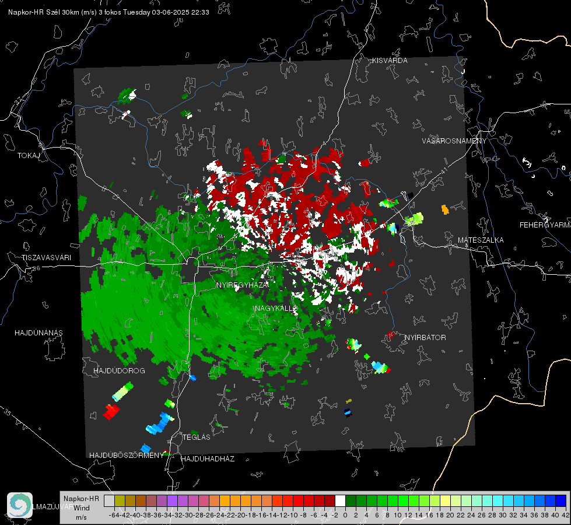This screenshot has height=525, width=571.
Task: Click the NYÍREGYHÁZA city label
Action: [x=242, y=285]
